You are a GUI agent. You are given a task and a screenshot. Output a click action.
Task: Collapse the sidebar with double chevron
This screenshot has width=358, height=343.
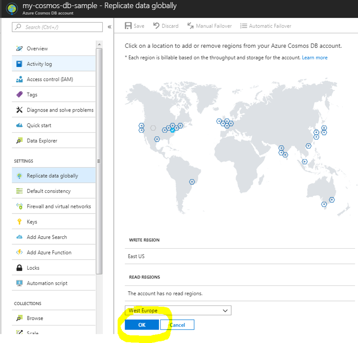click(x=109, y=27)
